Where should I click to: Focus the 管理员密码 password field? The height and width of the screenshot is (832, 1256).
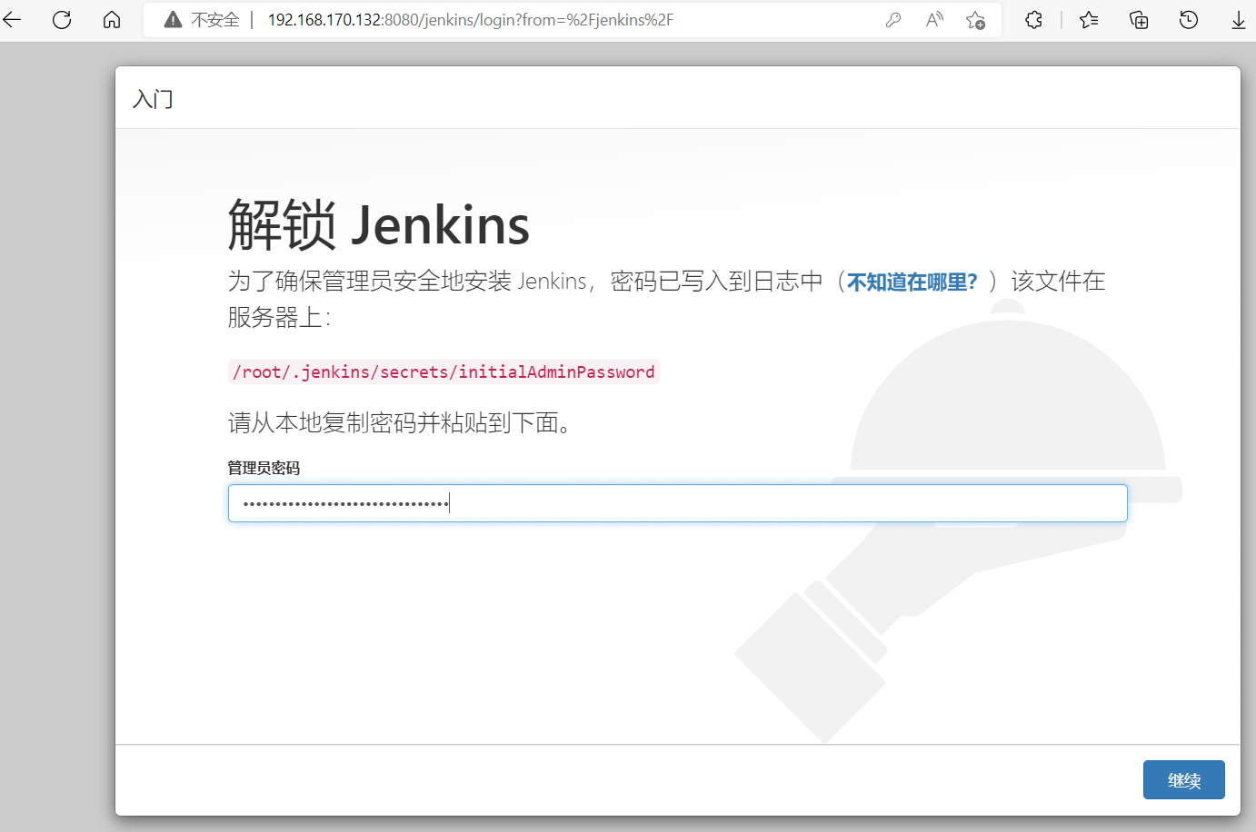(x=678, y=503)
